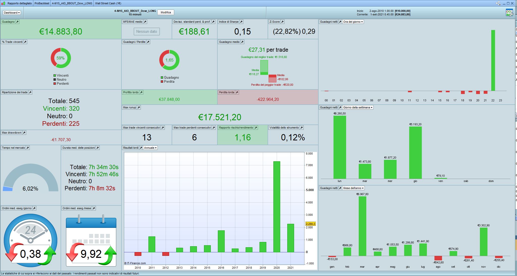Click wrench for Ordini med. eseg./mese
This screenshot has height=276, width=517.
coord(94,208)
